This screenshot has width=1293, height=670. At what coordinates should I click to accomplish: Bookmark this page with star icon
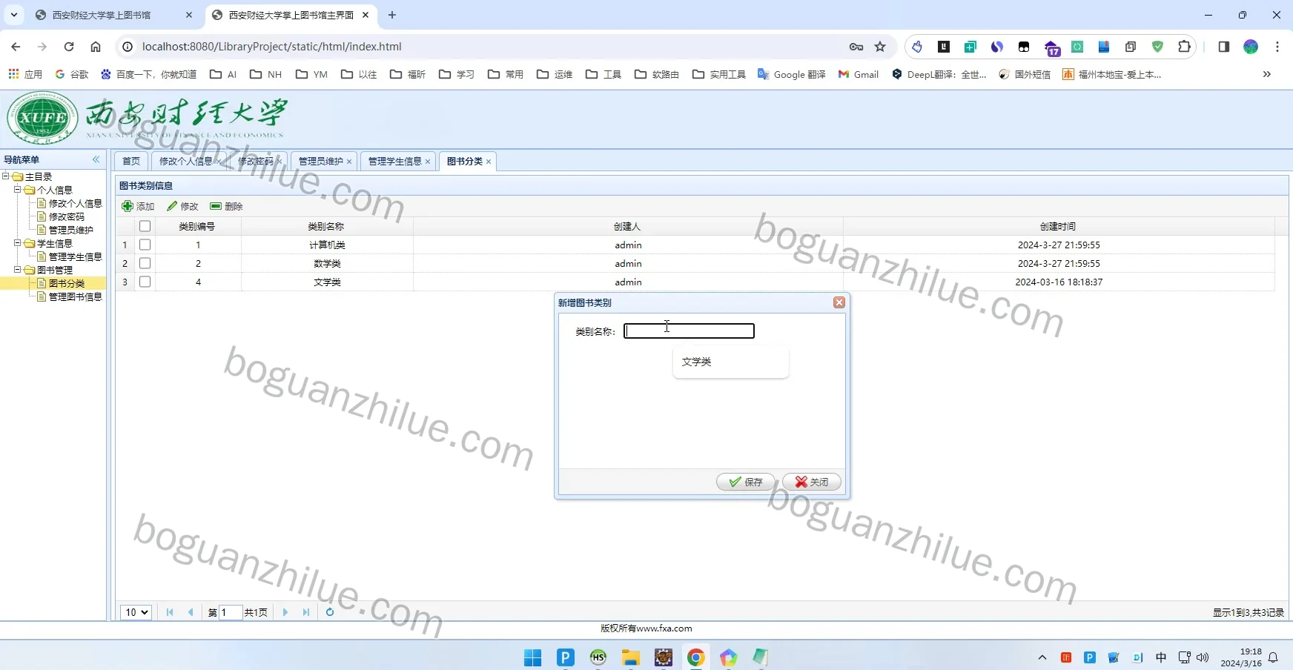pos(880,47)
